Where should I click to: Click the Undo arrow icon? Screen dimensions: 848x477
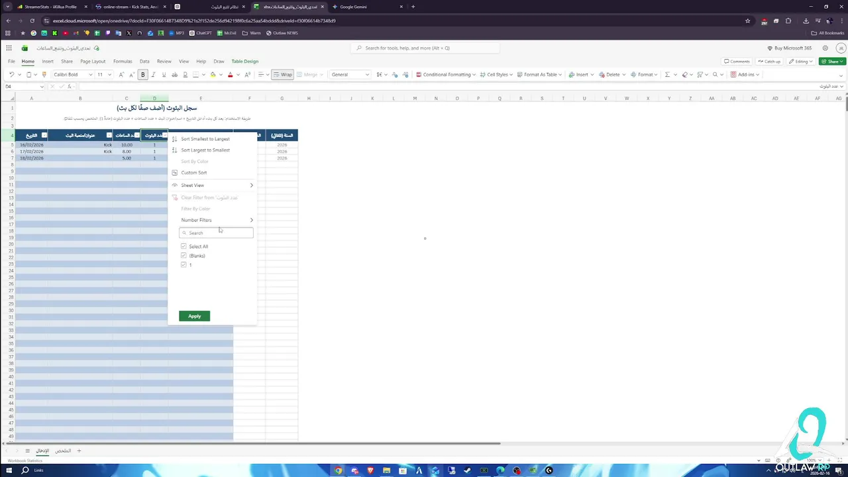pos(12,74)
